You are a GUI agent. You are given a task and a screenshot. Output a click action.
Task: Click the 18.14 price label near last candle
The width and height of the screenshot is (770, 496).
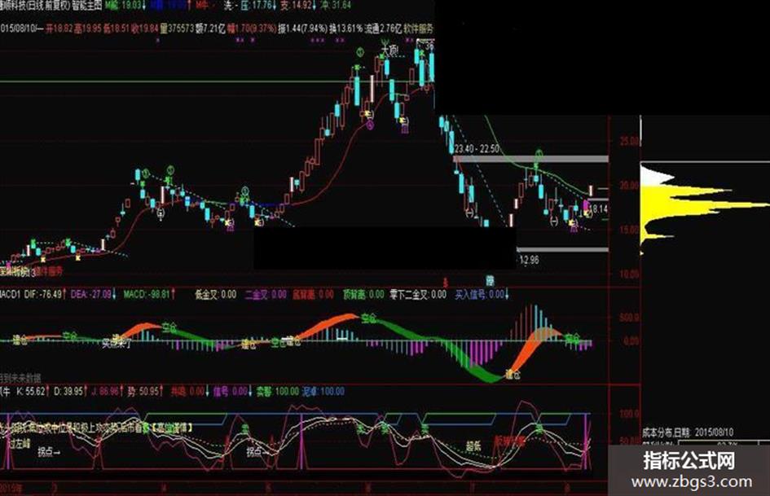tap(600, 208)
